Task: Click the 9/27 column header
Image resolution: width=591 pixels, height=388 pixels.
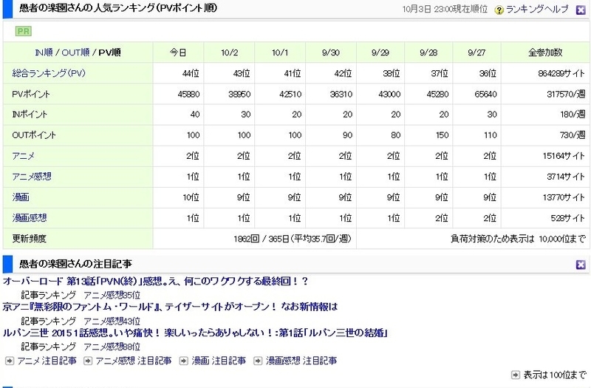Action: pos(476,52)
